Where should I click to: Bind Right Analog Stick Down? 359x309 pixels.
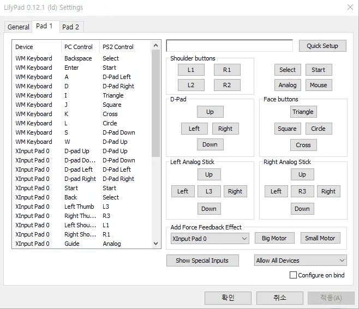tap(302, 209)
